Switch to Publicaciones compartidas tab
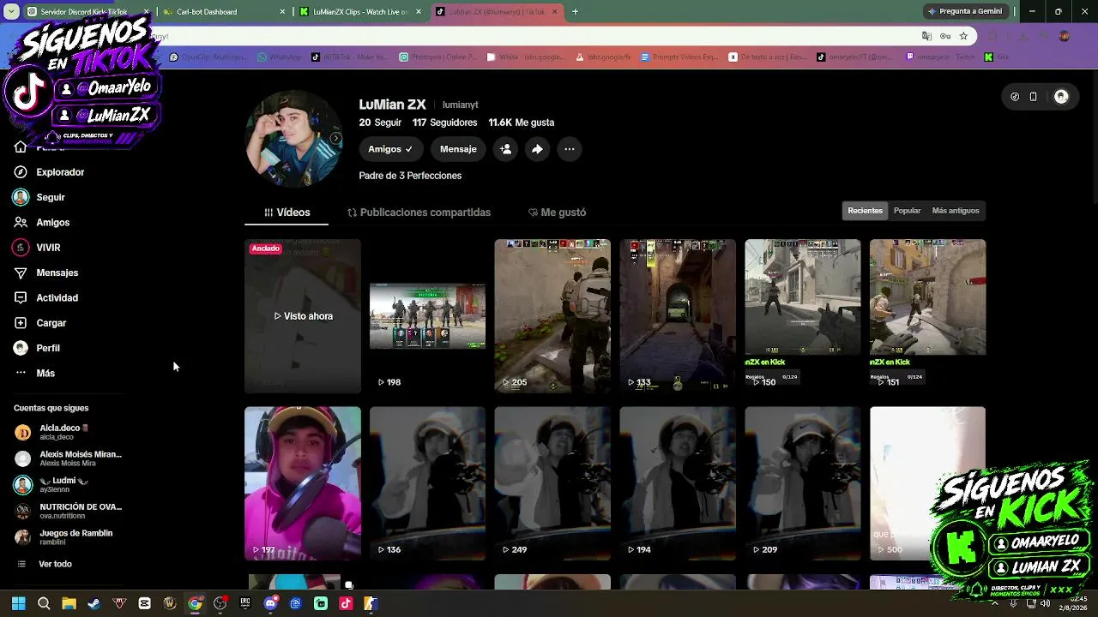 (419, 213)
